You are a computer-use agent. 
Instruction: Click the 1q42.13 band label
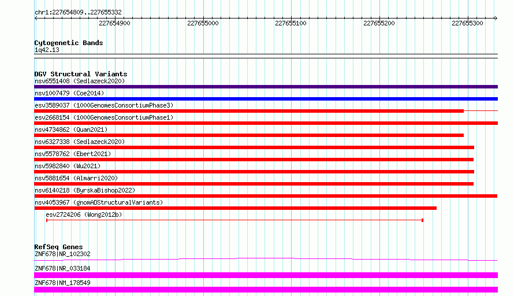click(47, 50)
